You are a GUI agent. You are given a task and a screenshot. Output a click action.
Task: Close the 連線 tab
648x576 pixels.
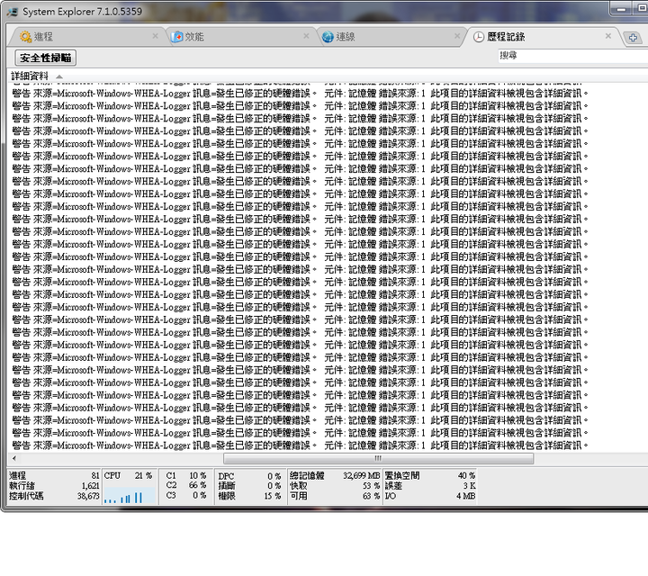tap(457, 36)
